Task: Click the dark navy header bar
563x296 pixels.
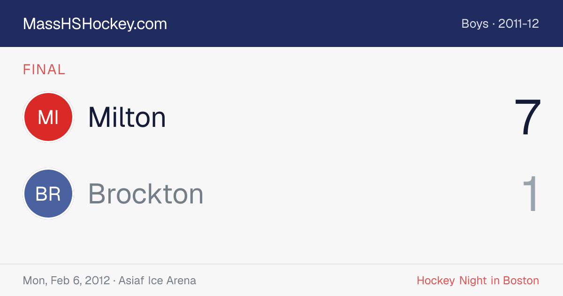Action: point(281,23)
